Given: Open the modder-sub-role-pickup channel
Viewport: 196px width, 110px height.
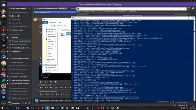Looking at the screenshot, I should (x=20, y=95).
